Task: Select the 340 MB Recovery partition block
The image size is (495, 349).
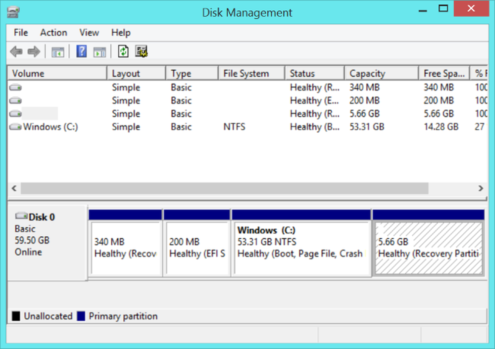Action: (125, 243)
